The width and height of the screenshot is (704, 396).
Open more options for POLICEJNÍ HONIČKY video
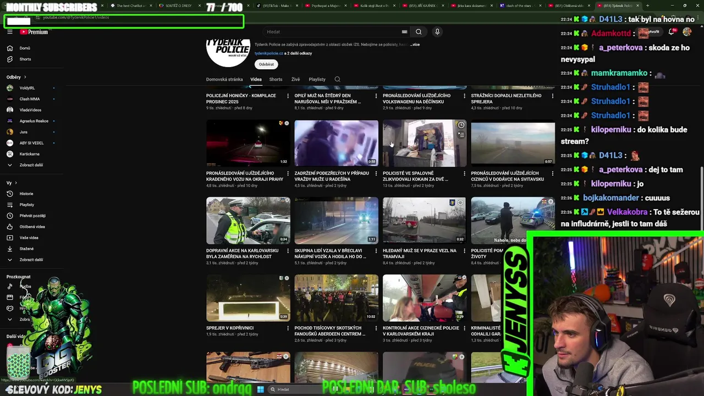(x=288, y=96)
